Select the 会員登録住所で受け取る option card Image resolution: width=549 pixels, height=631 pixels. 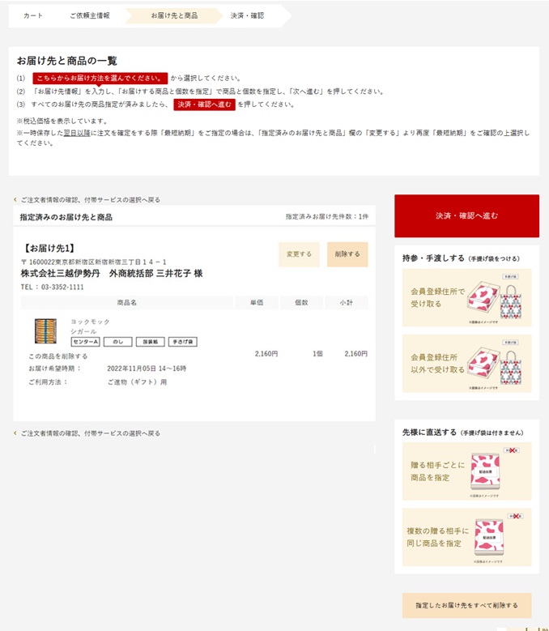466,297
